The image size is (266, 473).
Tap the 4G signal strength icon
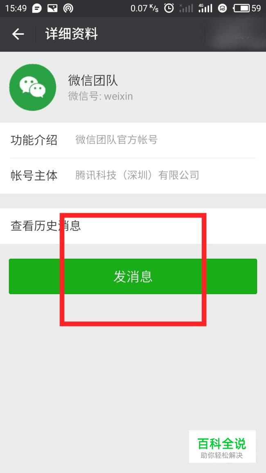click(x=205, y=8)
